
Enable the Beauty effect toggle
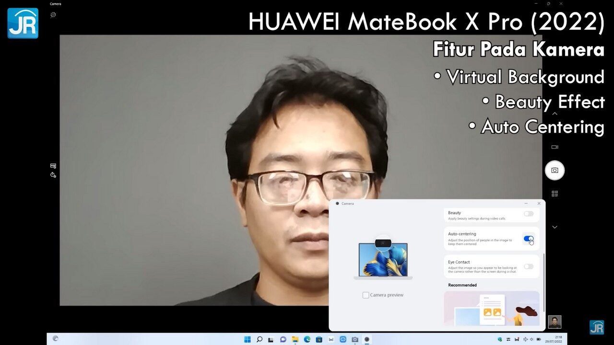click(529, 213)
